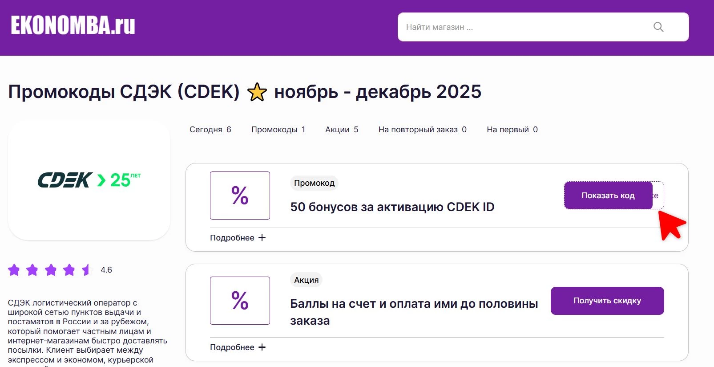Click the Промокод badge label
The width and height of the screenshot is (714, 367).
(x=314, y=183)
